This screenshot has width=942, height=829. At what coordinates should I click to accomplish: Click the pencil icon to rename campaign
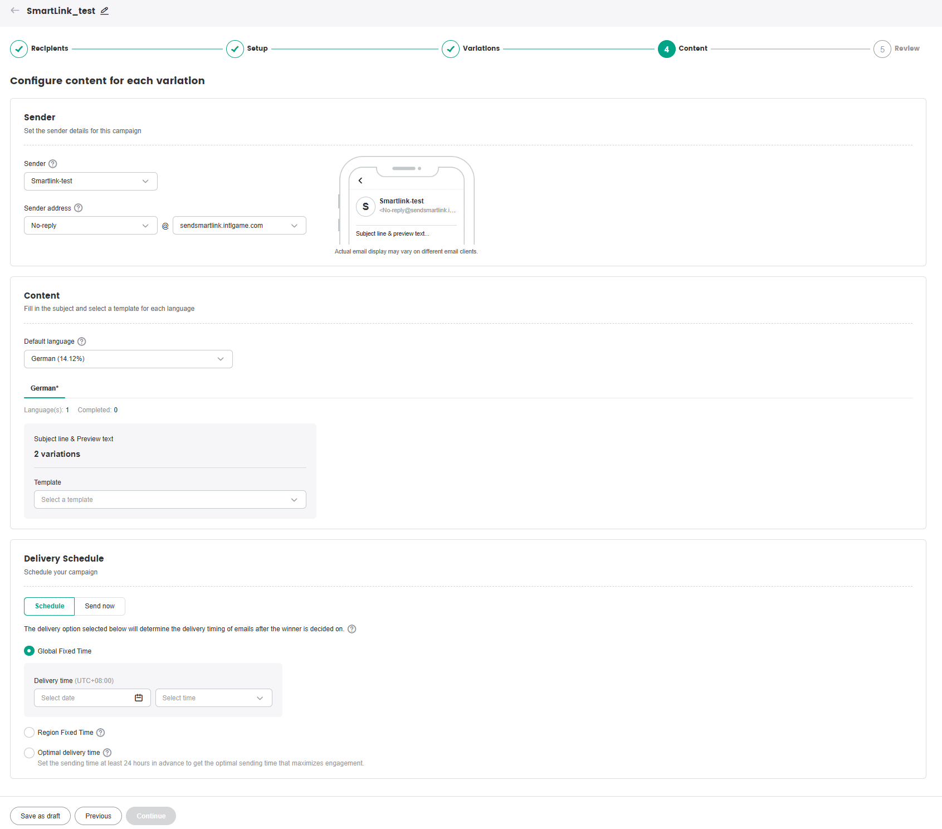(104, 11)
